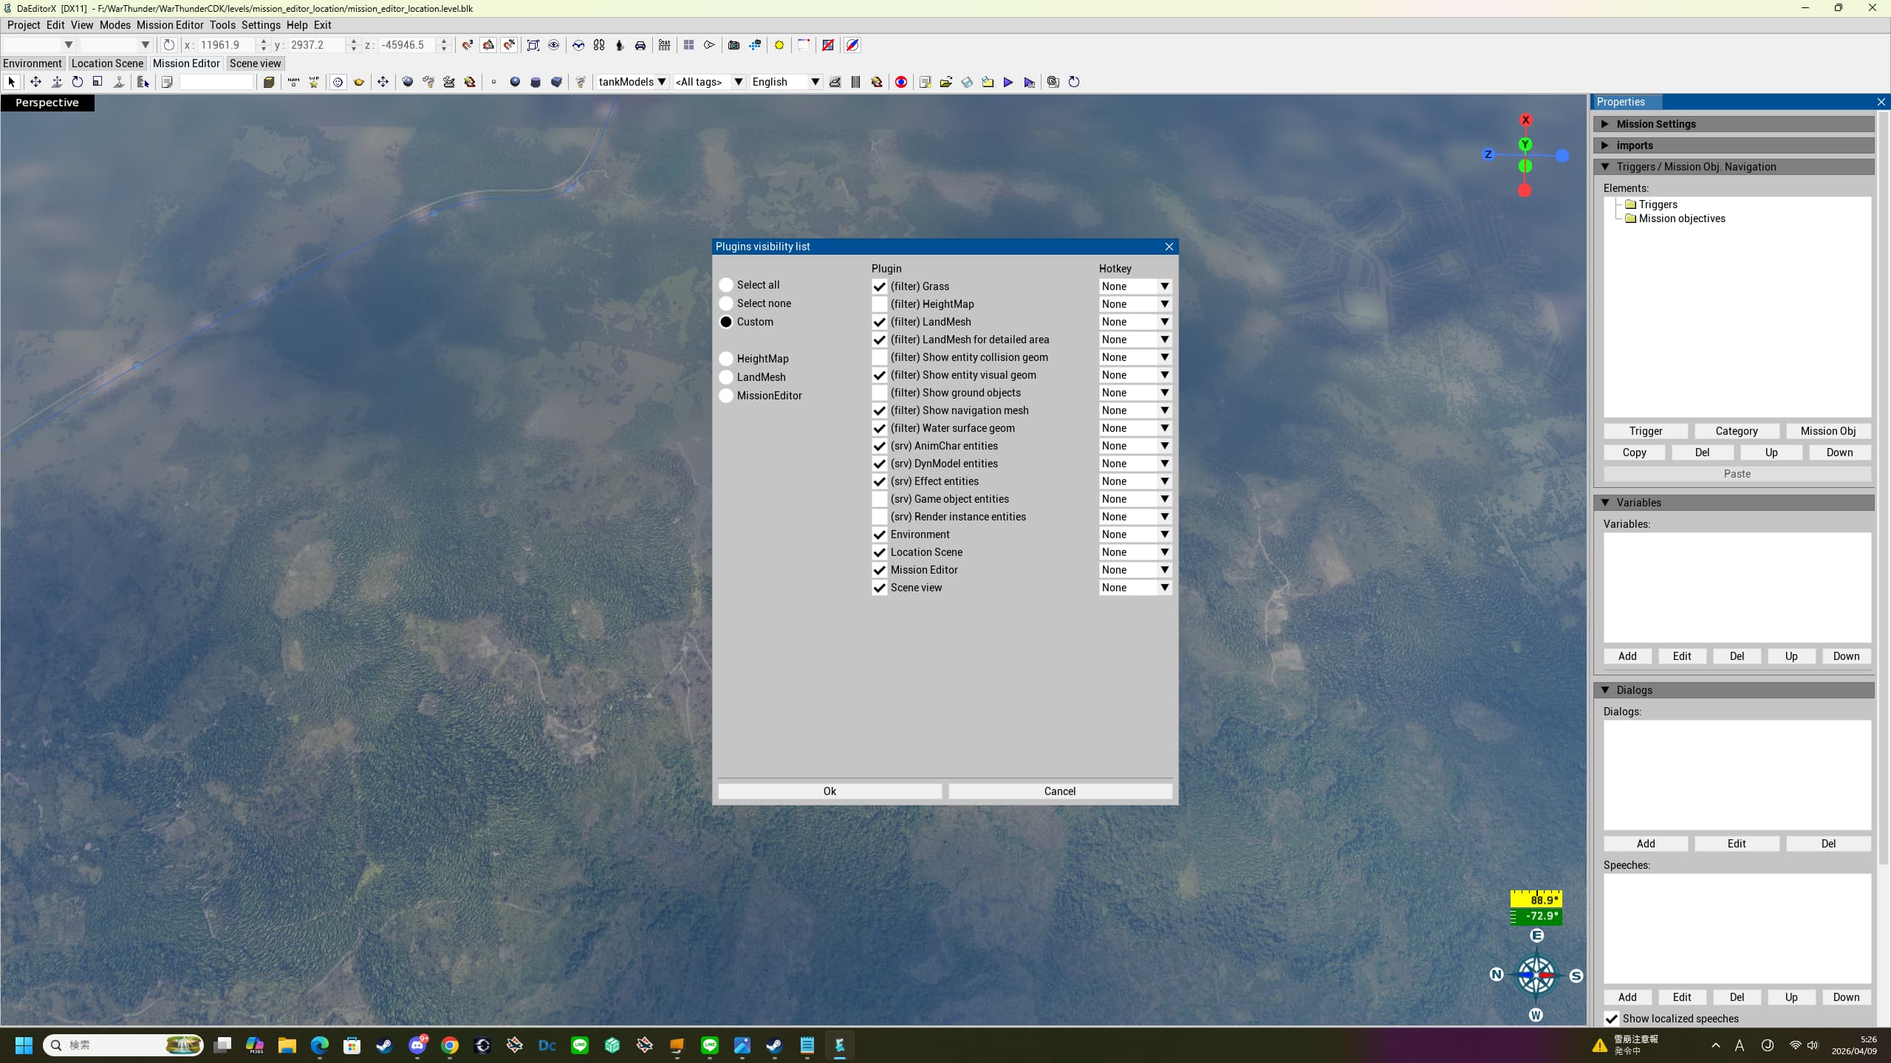
Task: Uncheck (srv) Effect entities plugin
Action: (x=879, y=481)
